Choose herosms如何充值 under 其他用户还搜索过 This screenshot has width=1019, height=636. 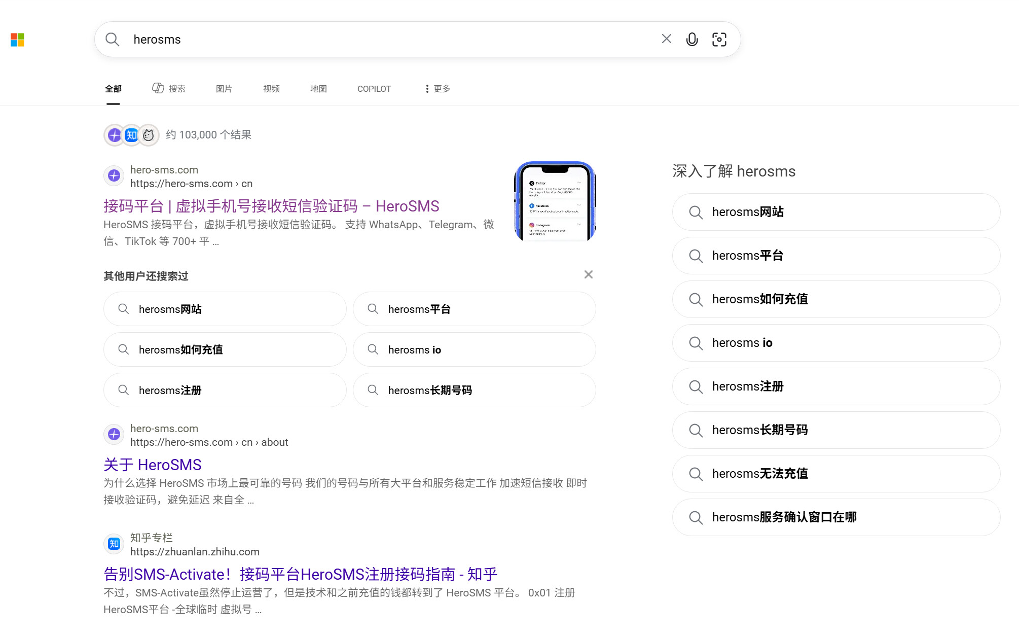(x=225, y=349)
